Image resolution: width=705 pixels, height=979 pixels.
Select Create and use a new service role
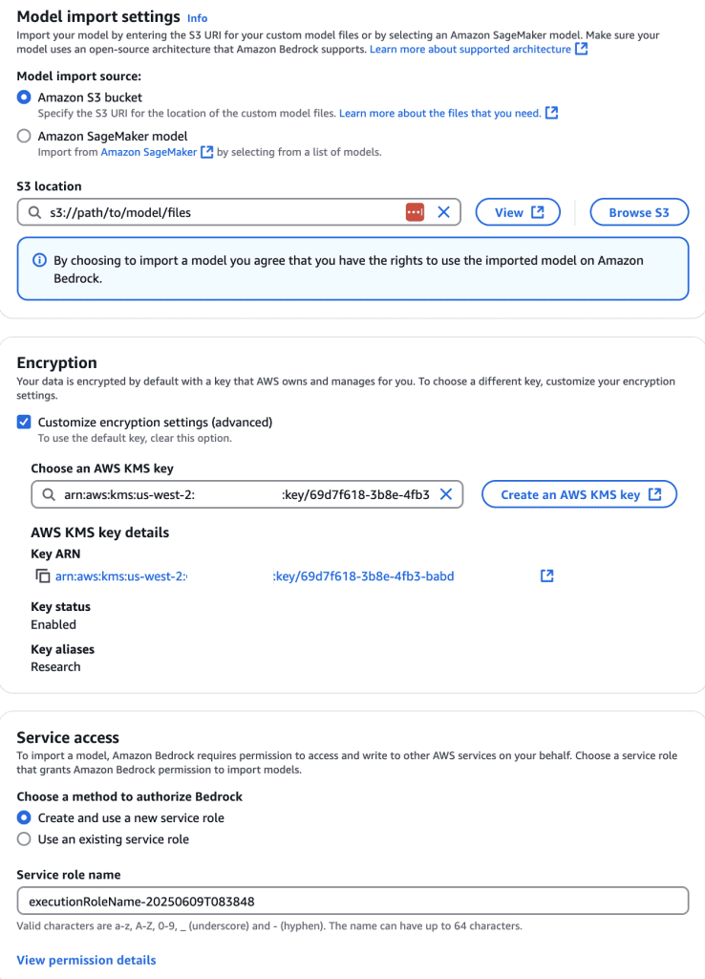coord(25,818)
